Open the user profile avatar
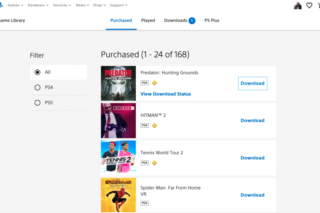 (298, 6)
